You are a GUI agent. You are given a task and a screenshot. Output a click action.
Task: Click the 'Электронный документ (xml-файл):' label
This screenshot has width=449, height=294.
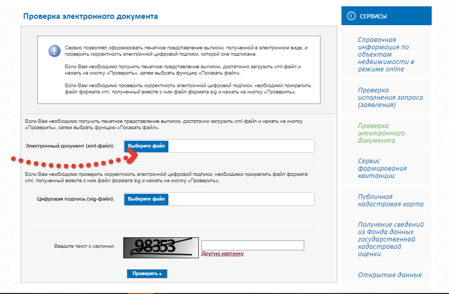pos(70,146)
